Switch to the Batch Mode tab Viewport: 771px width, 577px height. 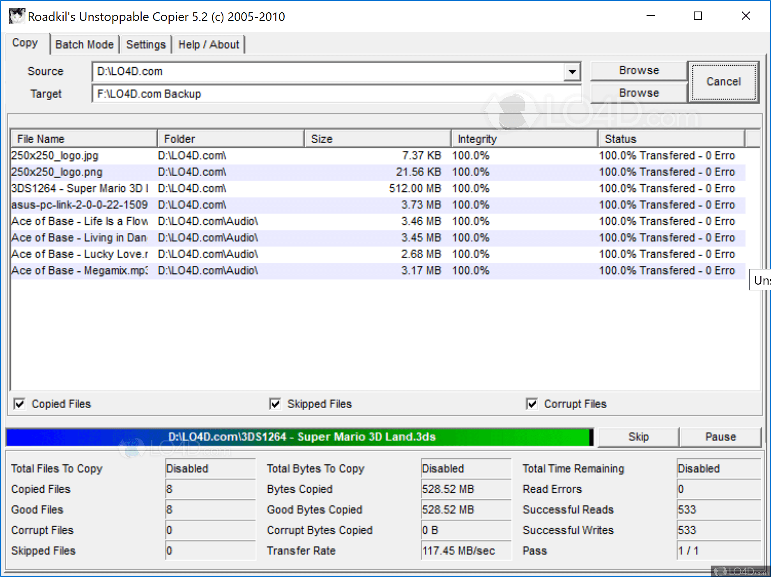pyautogui.click(x=84, y=44)
